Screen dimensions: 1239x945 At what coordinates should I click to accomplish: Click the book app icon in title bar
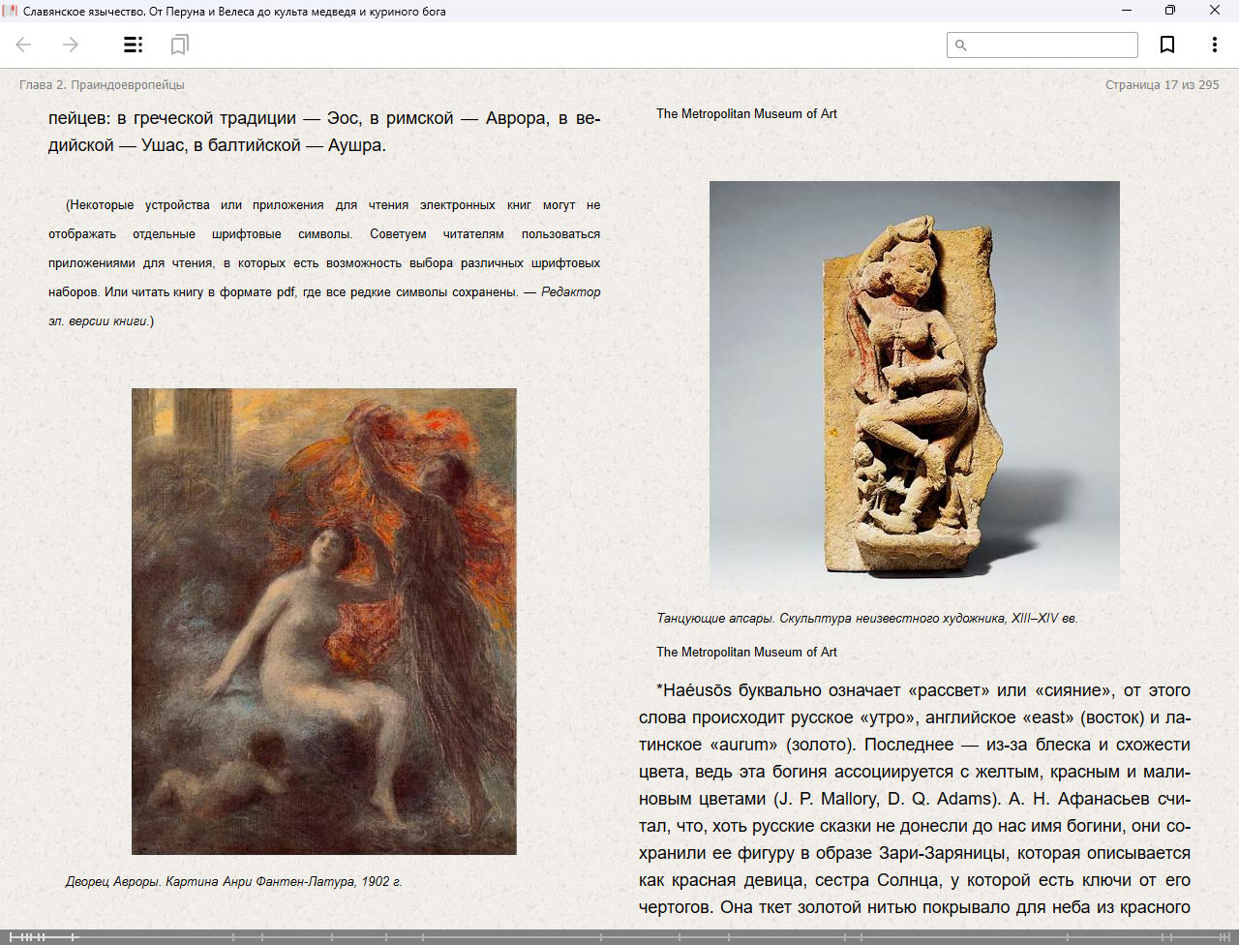[11, 11]
